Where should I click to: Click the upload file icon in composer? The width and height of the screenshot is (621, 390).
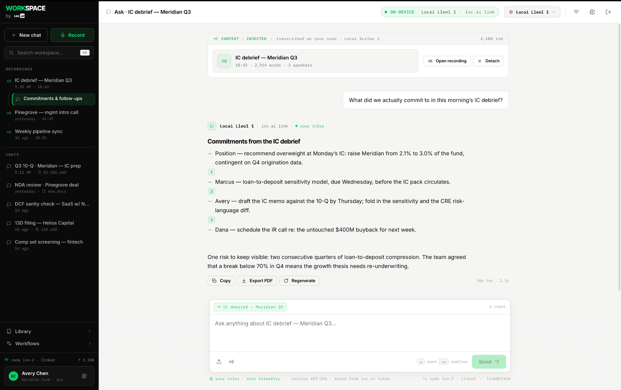click(x=219, y=362)
